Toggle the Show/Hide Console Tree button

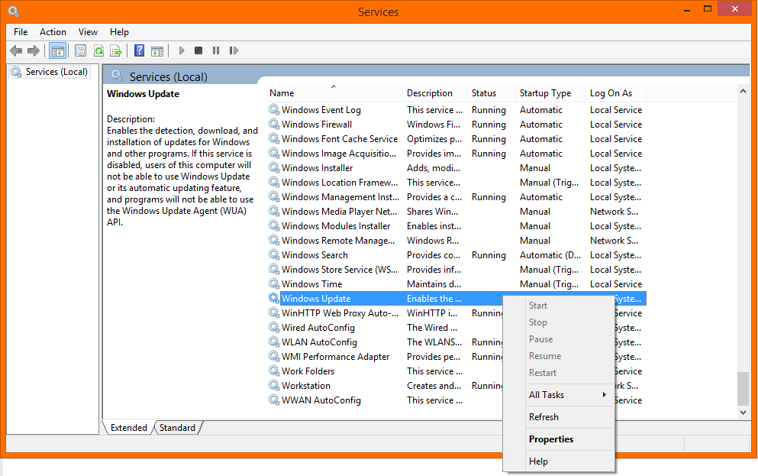click(x=57, y=51)
